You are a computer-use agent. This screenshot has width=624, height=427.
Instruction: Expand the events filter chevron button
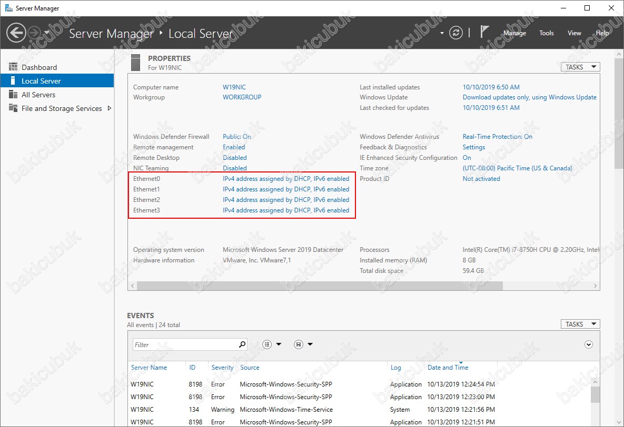point(589,344)
